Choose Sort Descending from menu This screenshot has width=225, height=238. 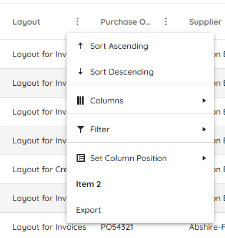[140, 72]
